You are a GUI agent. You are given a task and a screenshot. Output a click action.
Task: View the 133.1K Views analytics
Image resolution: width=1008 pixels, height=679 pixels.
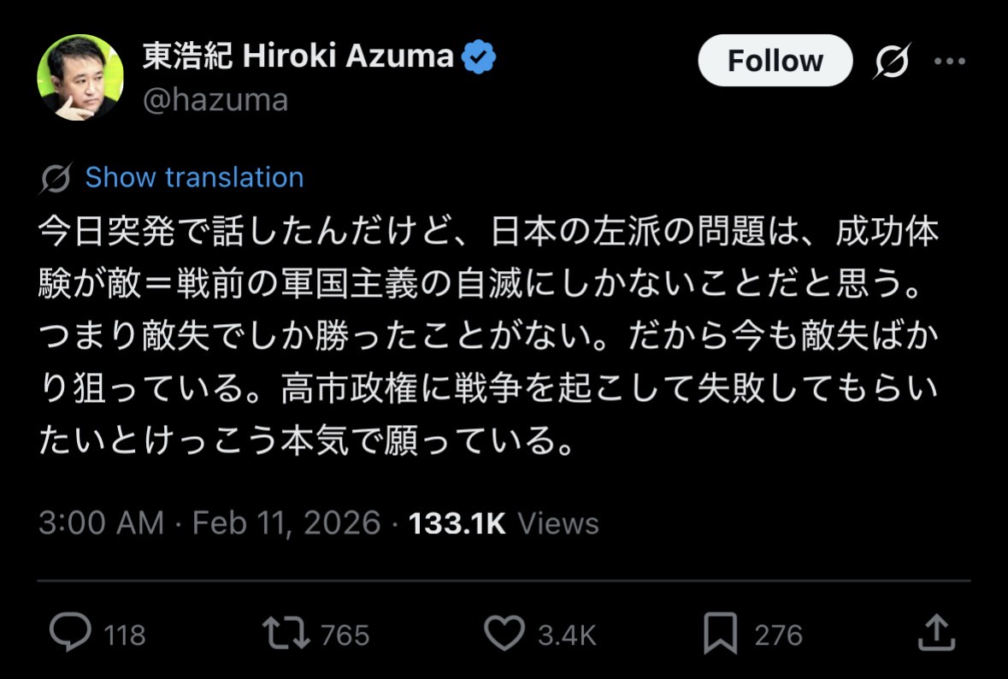point(504,523)
